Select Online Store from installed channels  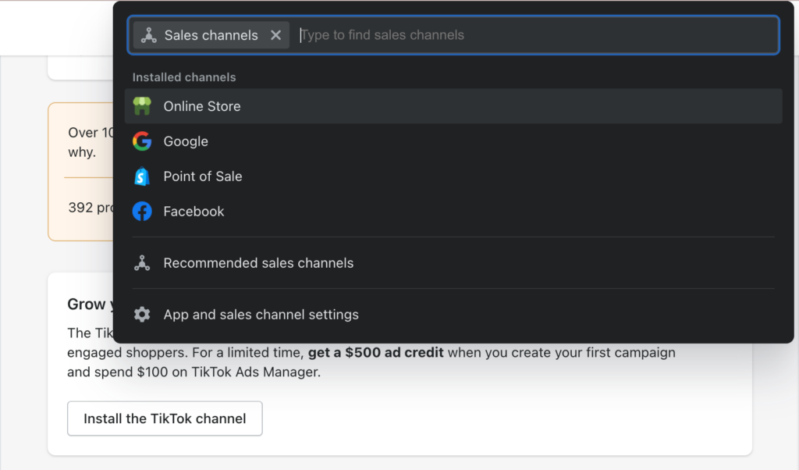[202, 106]
